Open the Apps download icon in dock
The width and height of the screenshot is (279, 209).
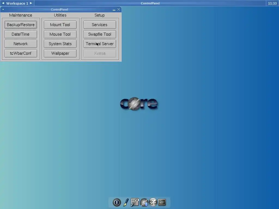144,202
